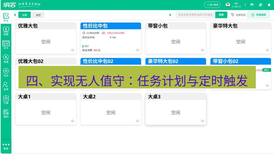Select the 豪华特大包 room card
Viewport: 274px width, 154px height.
coord(241,38)
